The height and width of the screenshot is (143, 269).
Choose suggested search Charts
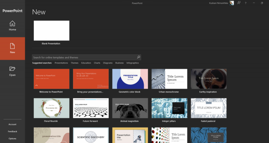(x=97, y=63)
